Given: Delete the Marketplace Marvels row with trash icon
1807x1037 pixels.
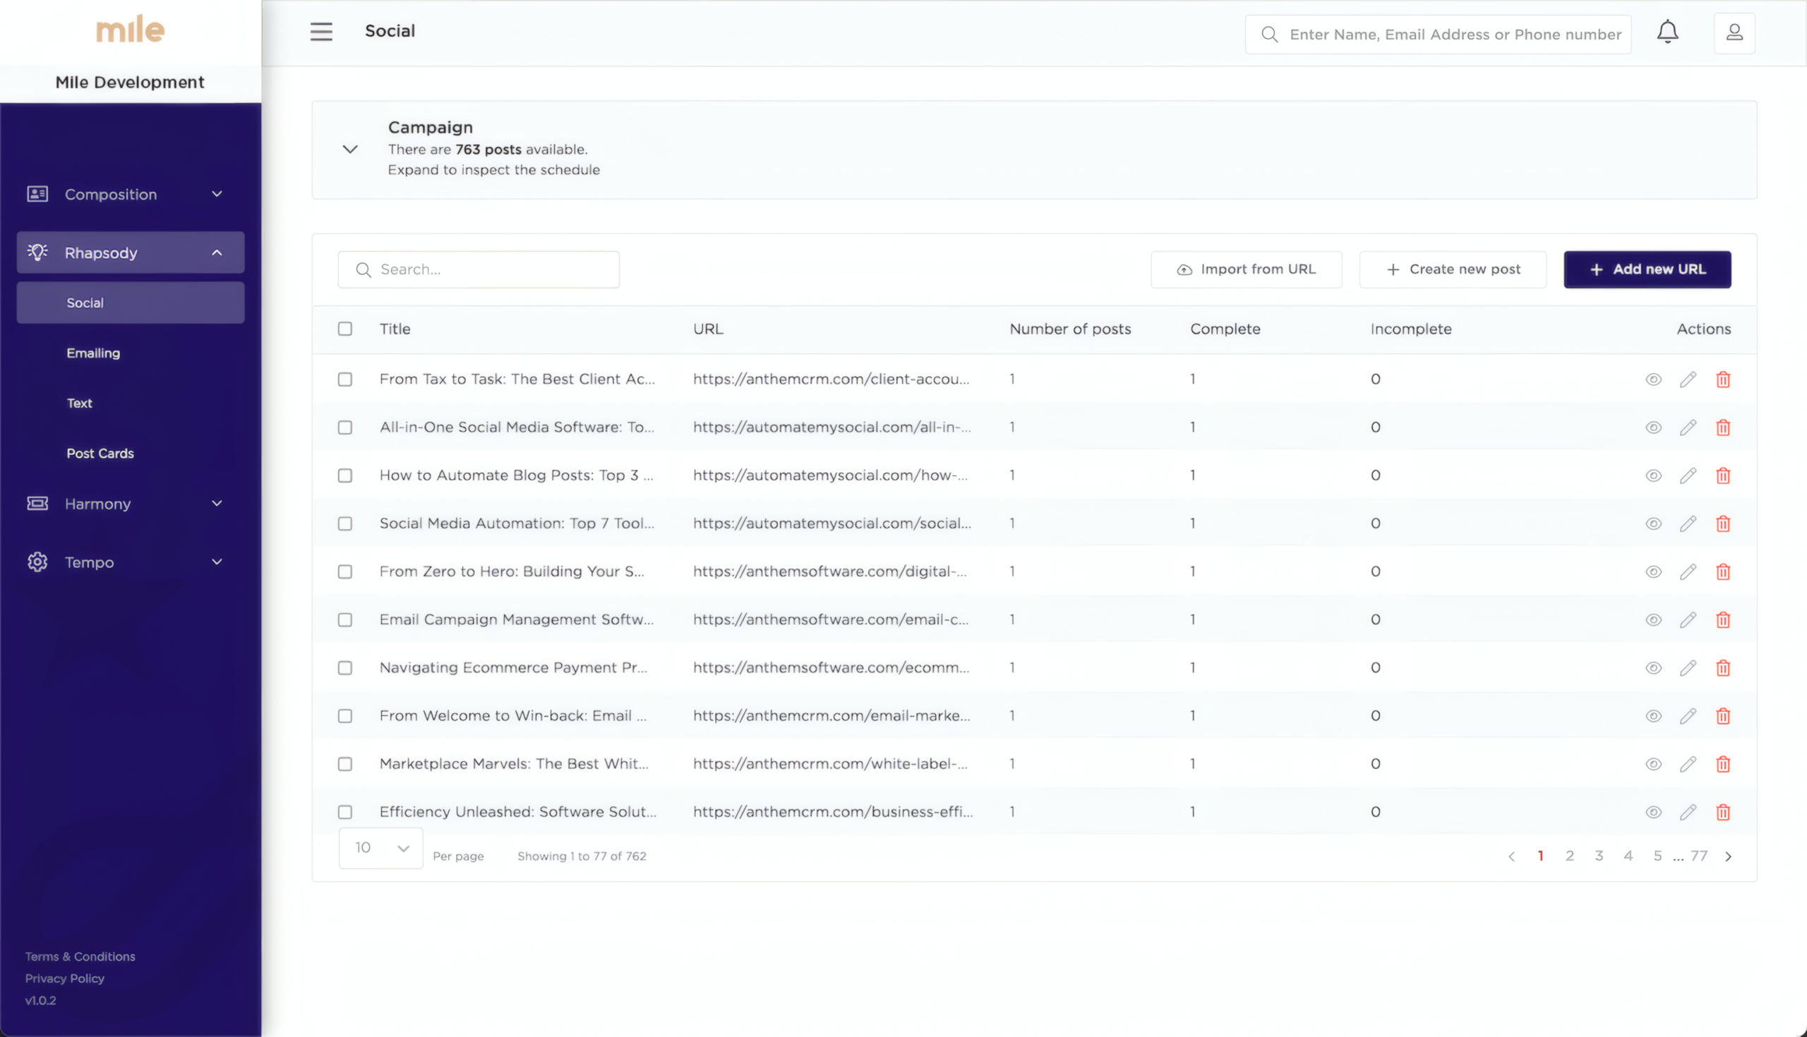Looking at the screenshot, I should (x=1724, y=763).
